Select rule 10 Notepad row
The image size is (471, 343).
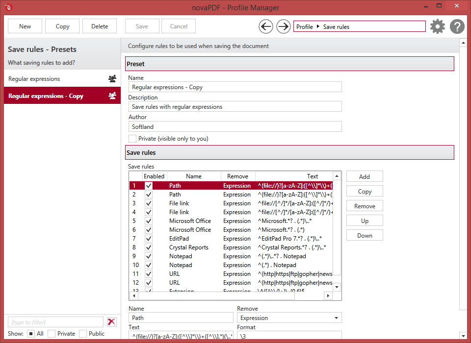[x=231, y=265]
